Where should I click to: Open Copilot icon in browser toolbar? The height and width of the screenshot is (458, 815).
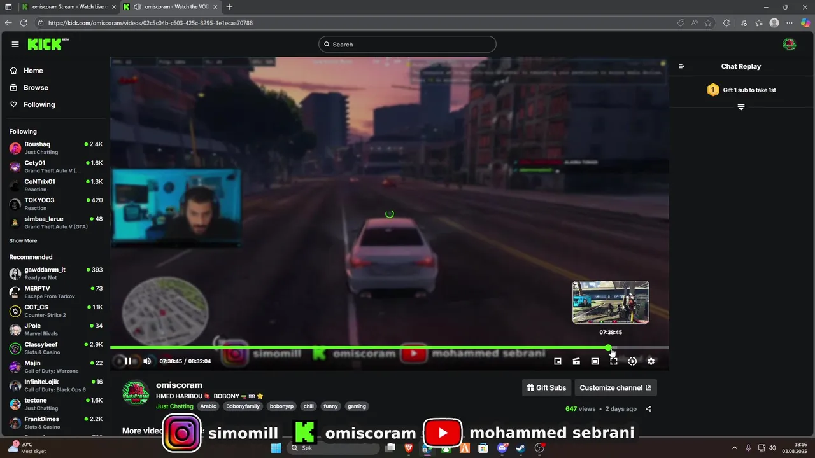805,23
